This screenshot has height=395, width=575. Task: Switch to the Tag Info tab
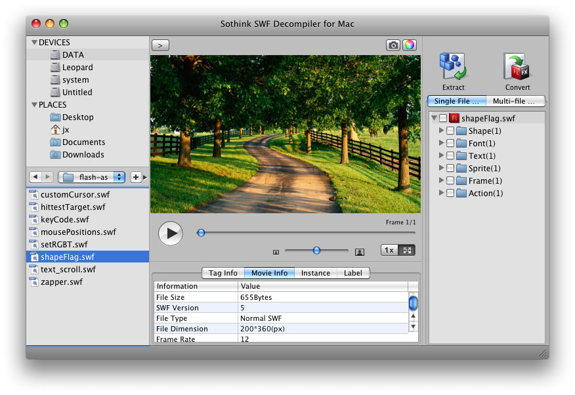[223, 273]
